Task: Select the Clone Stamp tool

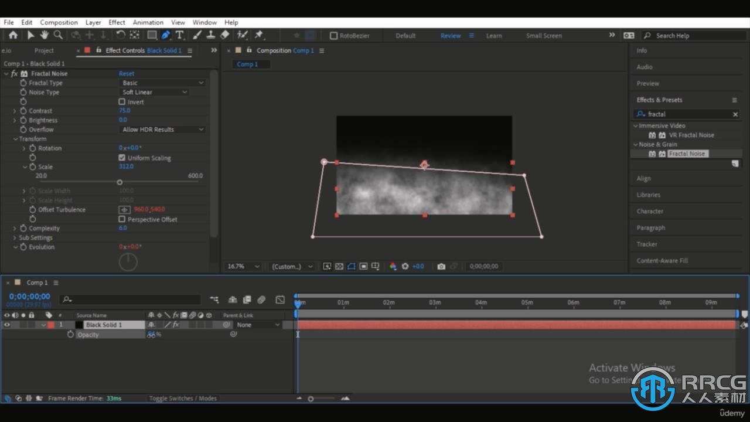Action: point(211,35)
